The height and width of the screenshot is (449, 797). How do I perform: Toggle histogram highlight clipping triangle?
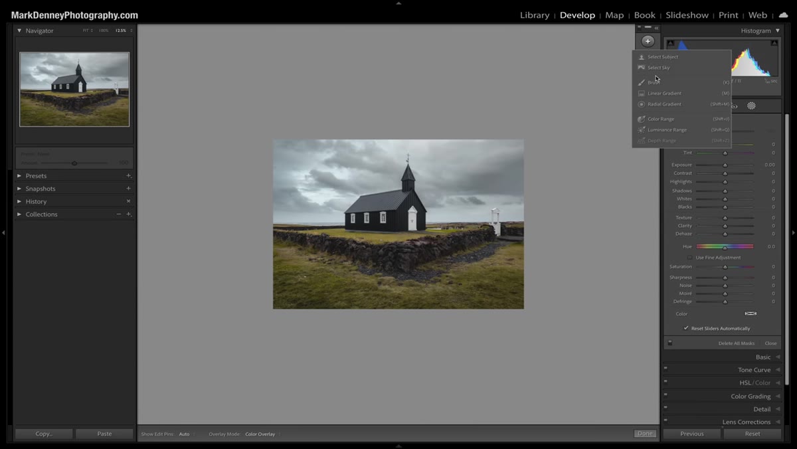[x=774, y=43]
